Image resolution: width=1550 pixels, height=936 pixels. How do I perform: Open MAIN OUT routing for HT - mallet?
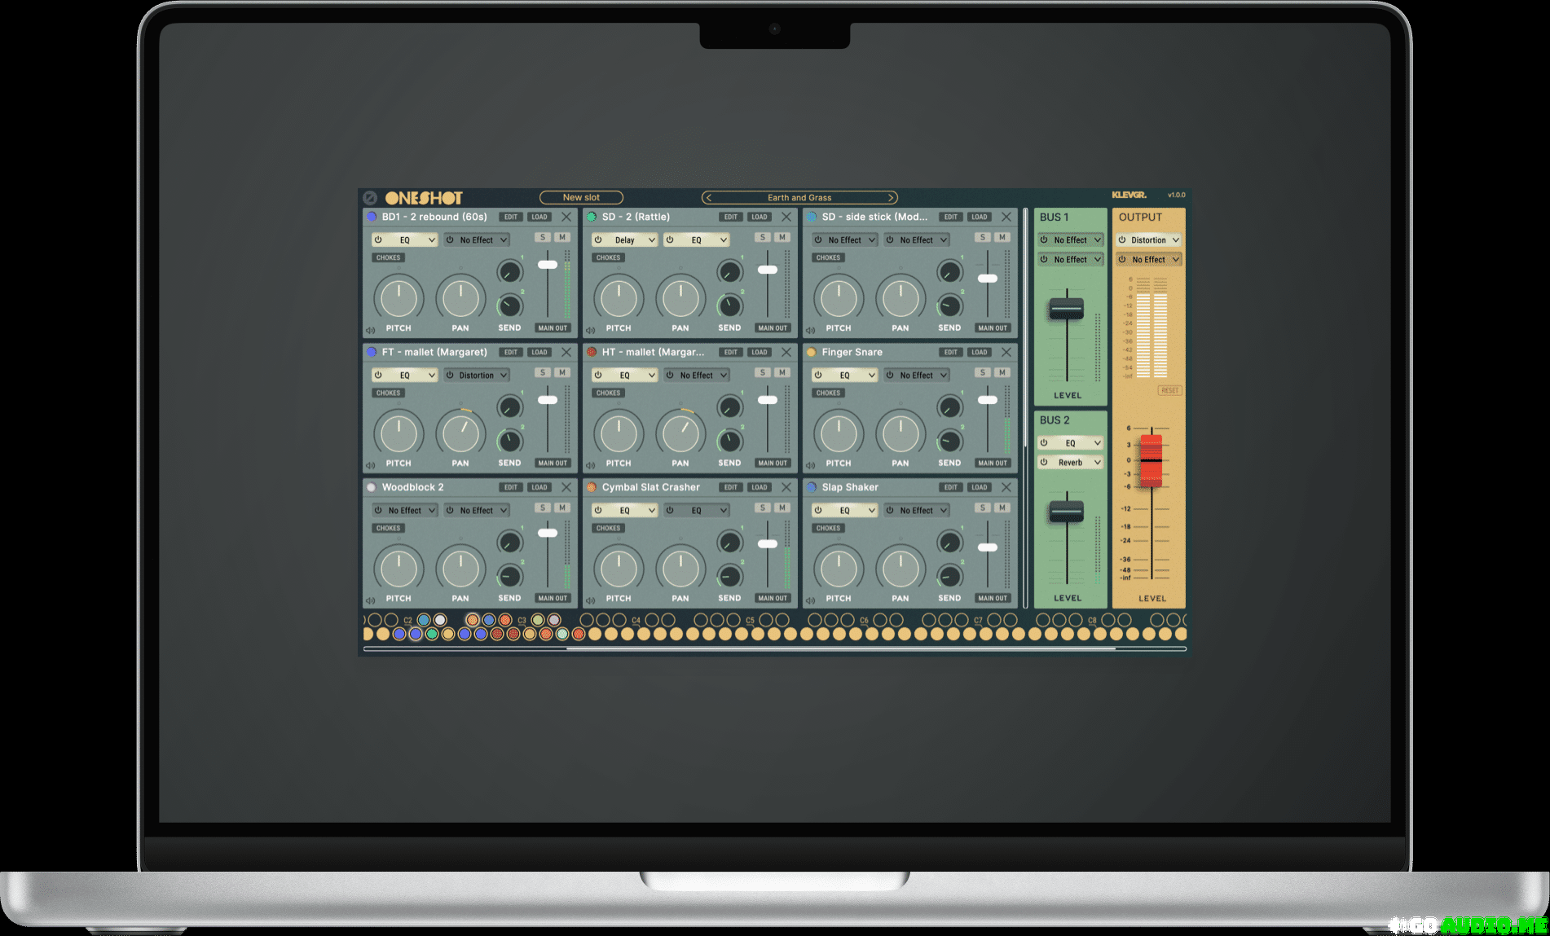773,463
